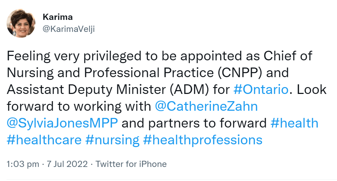Screen dimensions: 337x181
Task: Visit the @SylviaJonesMPP mention
Action: point(62,123)
